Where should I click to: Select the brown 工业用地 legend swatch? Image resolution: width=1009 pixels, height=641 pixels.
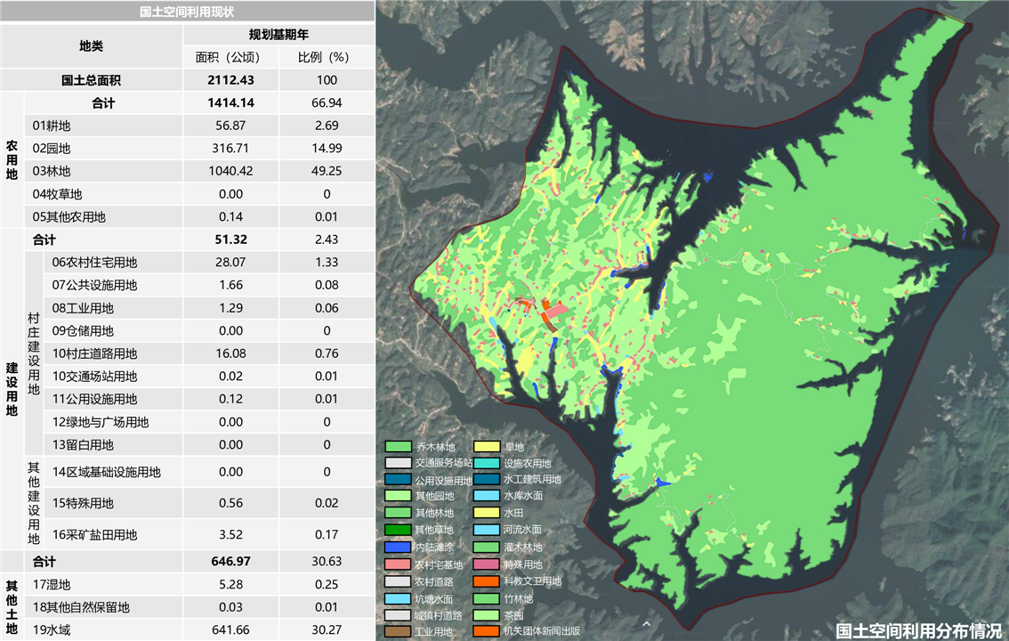pos(398,632)
